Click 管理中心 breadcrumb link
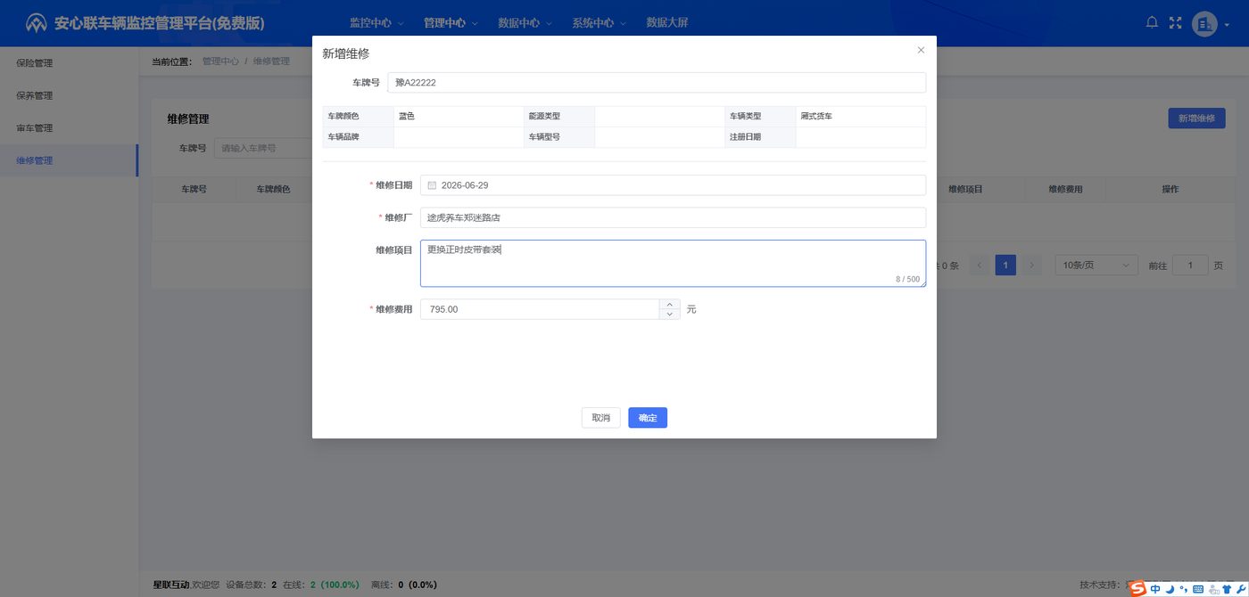 [220, 61]
